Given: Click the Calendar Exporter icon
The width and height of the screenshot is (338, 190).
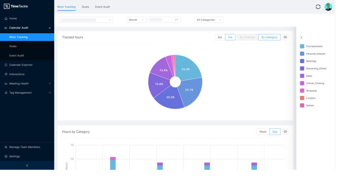Looking at the screenshot, I should tap(6, 65).
